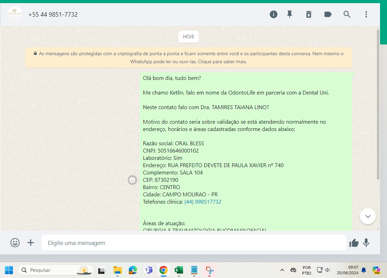Open Snipping Tool from the taskbar

(210, 270)
